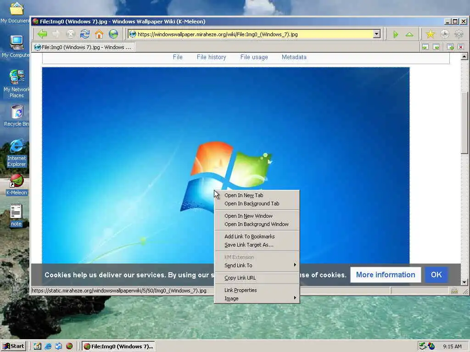Click the address bar URL field
470x352 pixels.
(255, 34)
